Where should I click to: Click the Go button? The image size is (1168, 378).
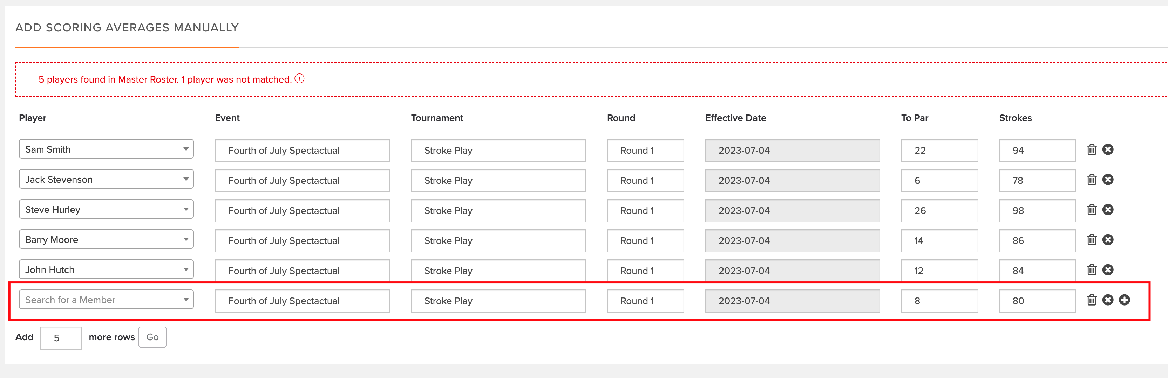click(x=152, y=337)
